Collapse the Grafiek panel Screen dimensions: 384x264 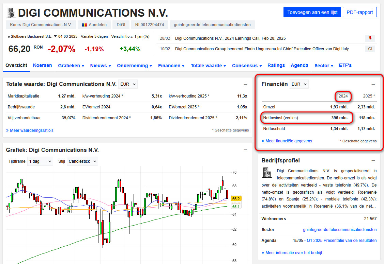(x=245, y=150)
